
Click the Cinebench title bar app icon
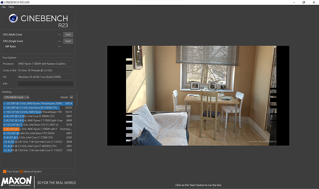(x=2, y=3)
